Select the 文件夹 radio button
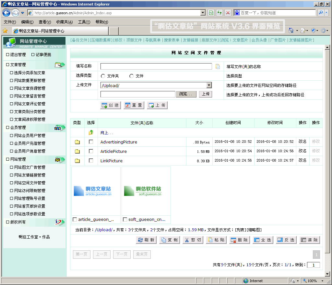The width and height of the screenshot is (332, 285). coord(103,76)
